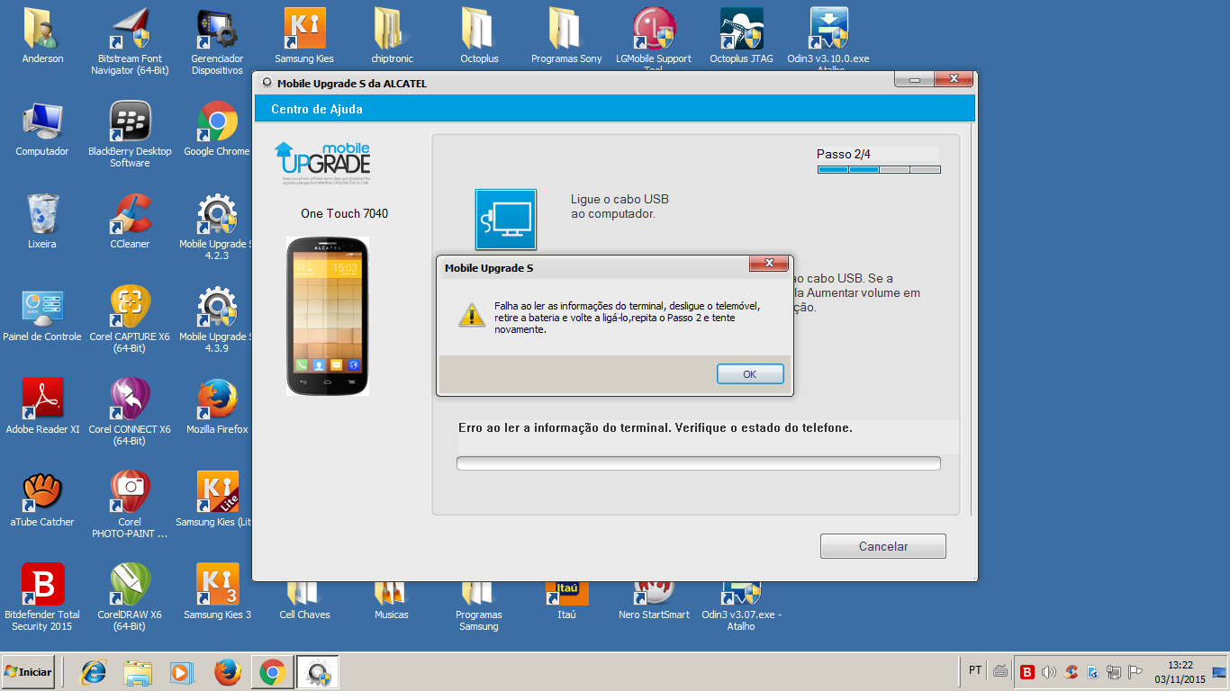Select Odin3 v3.07.exe Atalho shortcut
The height and width of the screenshot is (691, 1230).
[x=741, y=607]
